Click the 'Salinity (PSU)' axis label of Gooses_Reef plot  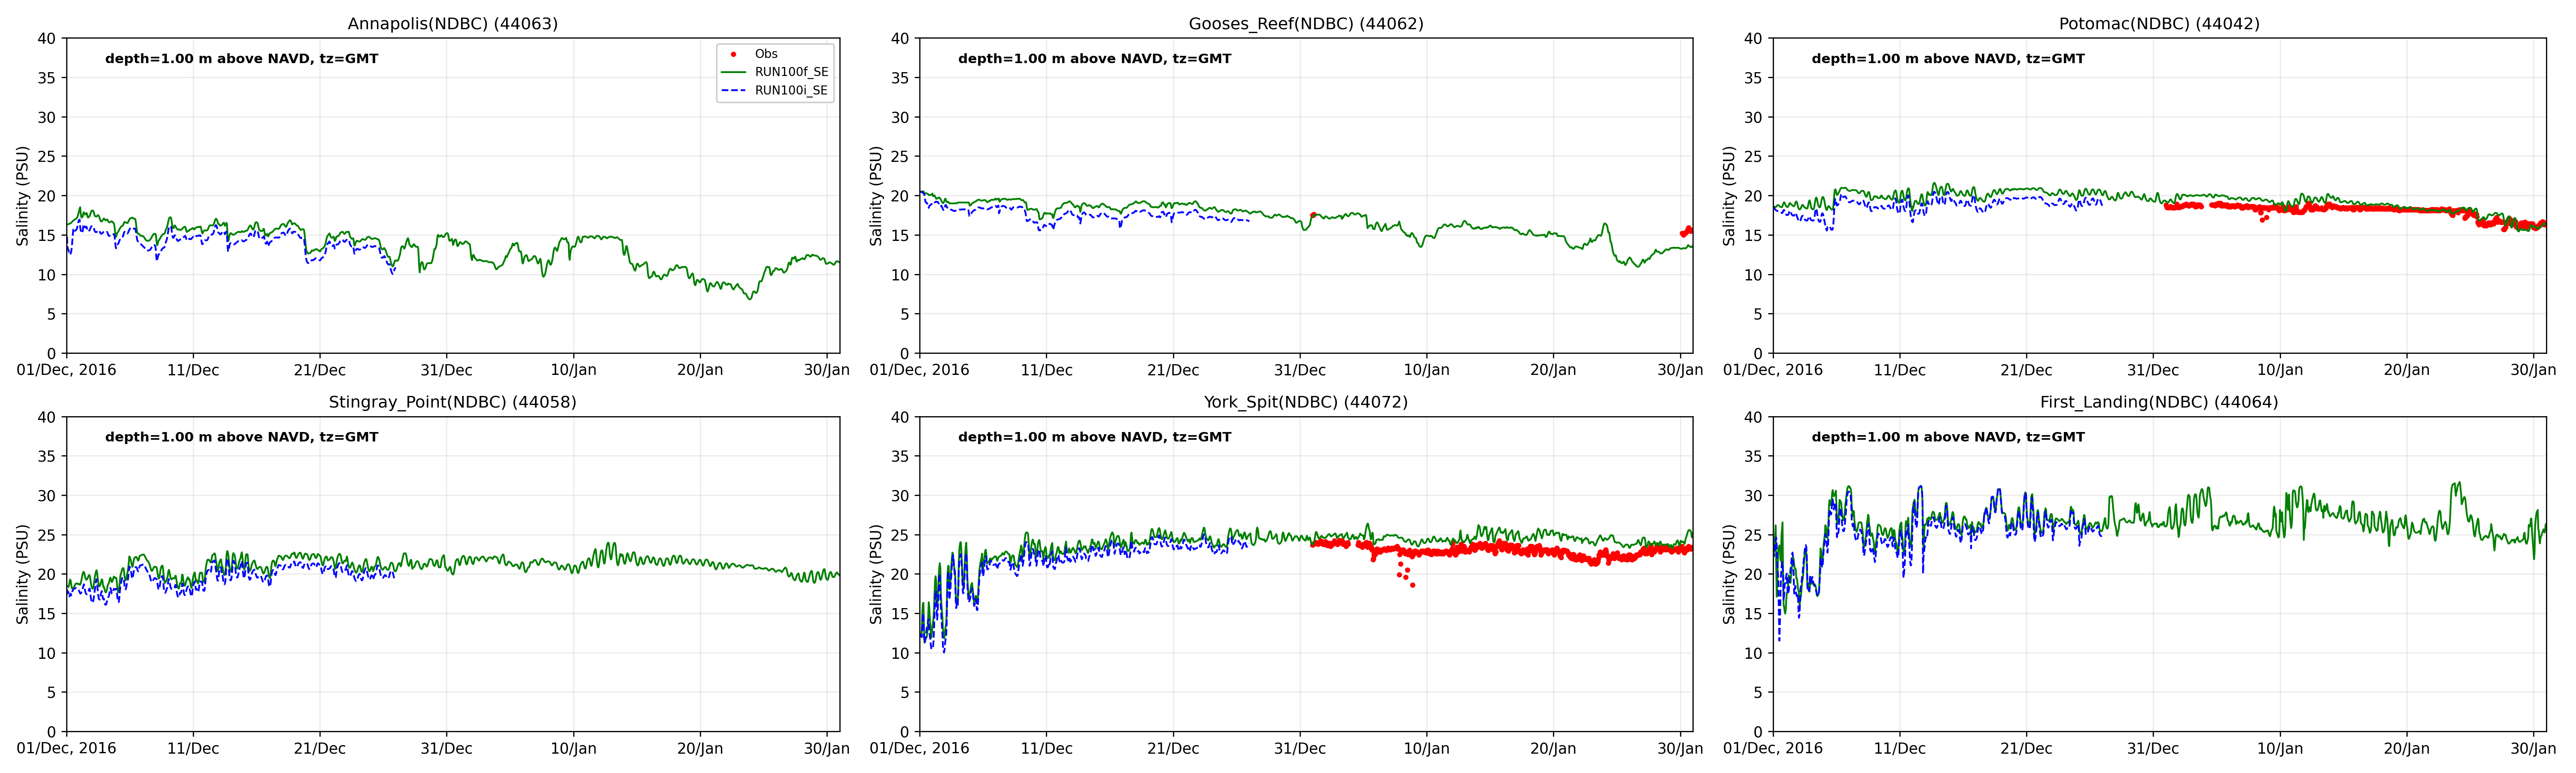click(x=876, y=196)
